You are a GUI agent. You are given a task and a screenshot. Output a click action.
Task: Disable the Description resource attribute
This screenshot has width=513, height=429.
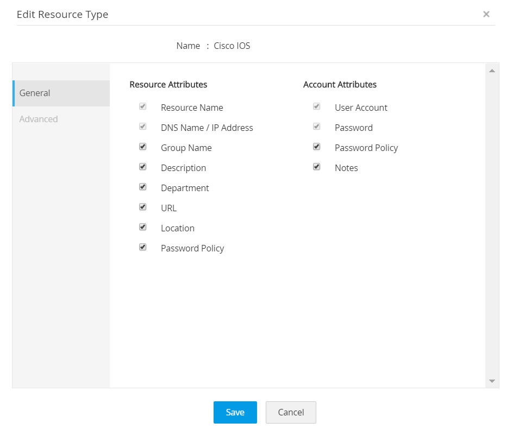[x=142, y=166]
